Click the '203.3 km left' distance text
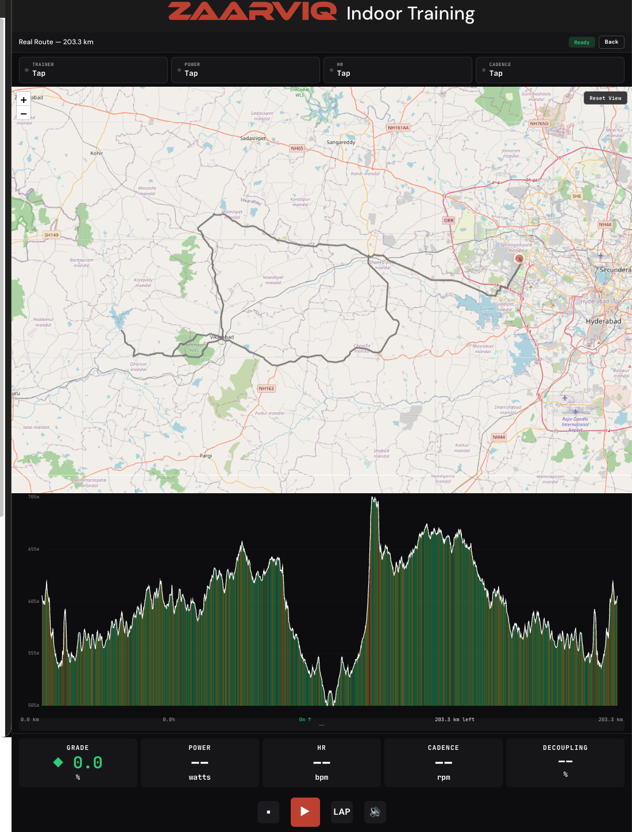This screenshot has width=632, height=832. click(x=454, y=719)
